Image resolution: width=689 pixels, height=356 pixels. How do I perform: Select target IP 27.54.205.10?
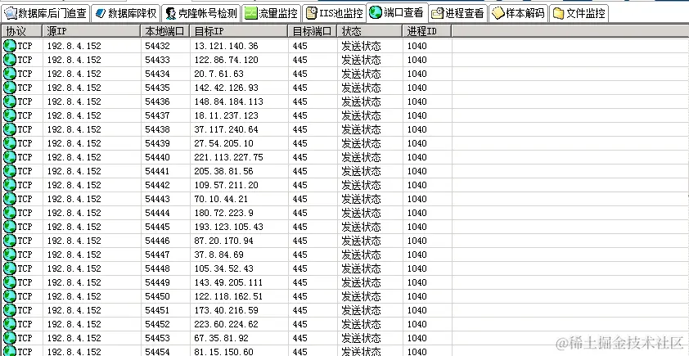tap(223, 143)
